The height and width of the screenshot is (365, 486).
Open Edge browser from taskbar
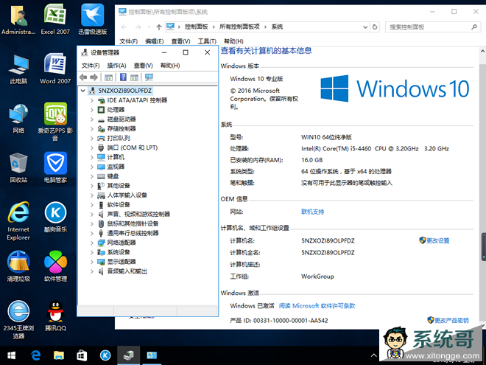tap(35, 355)
